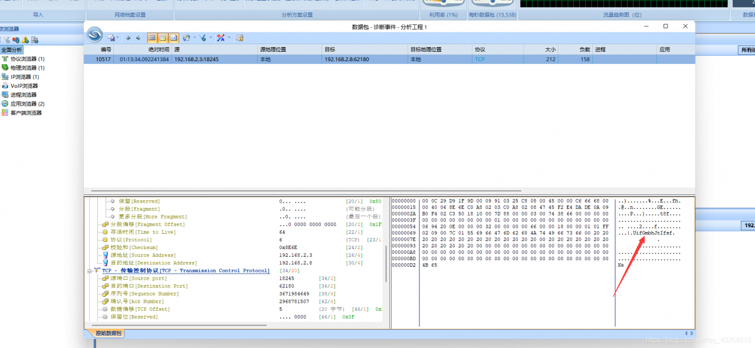
Task: Sort by 绝对时间 column header
Action: (x=143, y=49)
